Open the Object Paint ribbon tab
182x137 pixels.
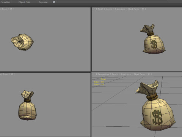pos(24,2)
